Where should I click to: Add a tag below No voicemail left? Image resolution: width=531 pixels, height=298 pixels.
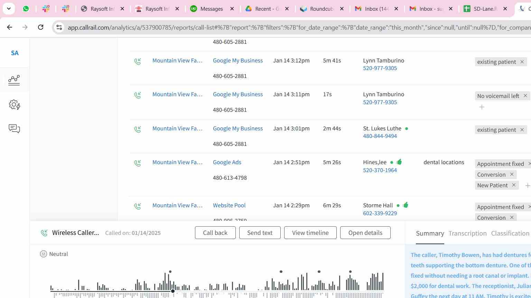482,107
